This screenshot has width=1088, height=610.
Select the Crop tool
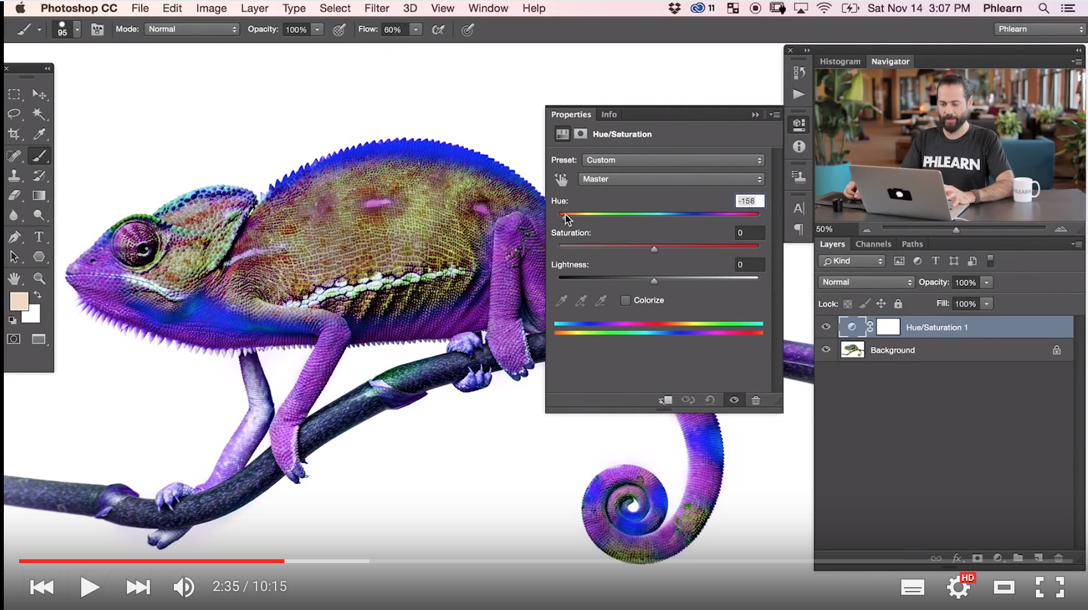[x=14, y=134]
